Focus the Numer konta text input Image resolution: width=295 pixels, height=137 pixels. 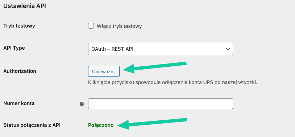[x=161, y=104]
